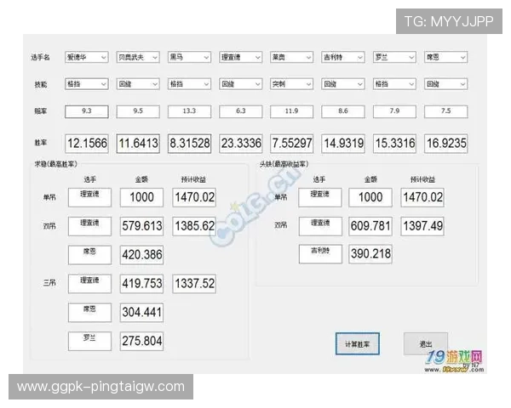Click the 1397.49 expected profit field
This screenshot has height=408, width=511.
click(422, 226)
